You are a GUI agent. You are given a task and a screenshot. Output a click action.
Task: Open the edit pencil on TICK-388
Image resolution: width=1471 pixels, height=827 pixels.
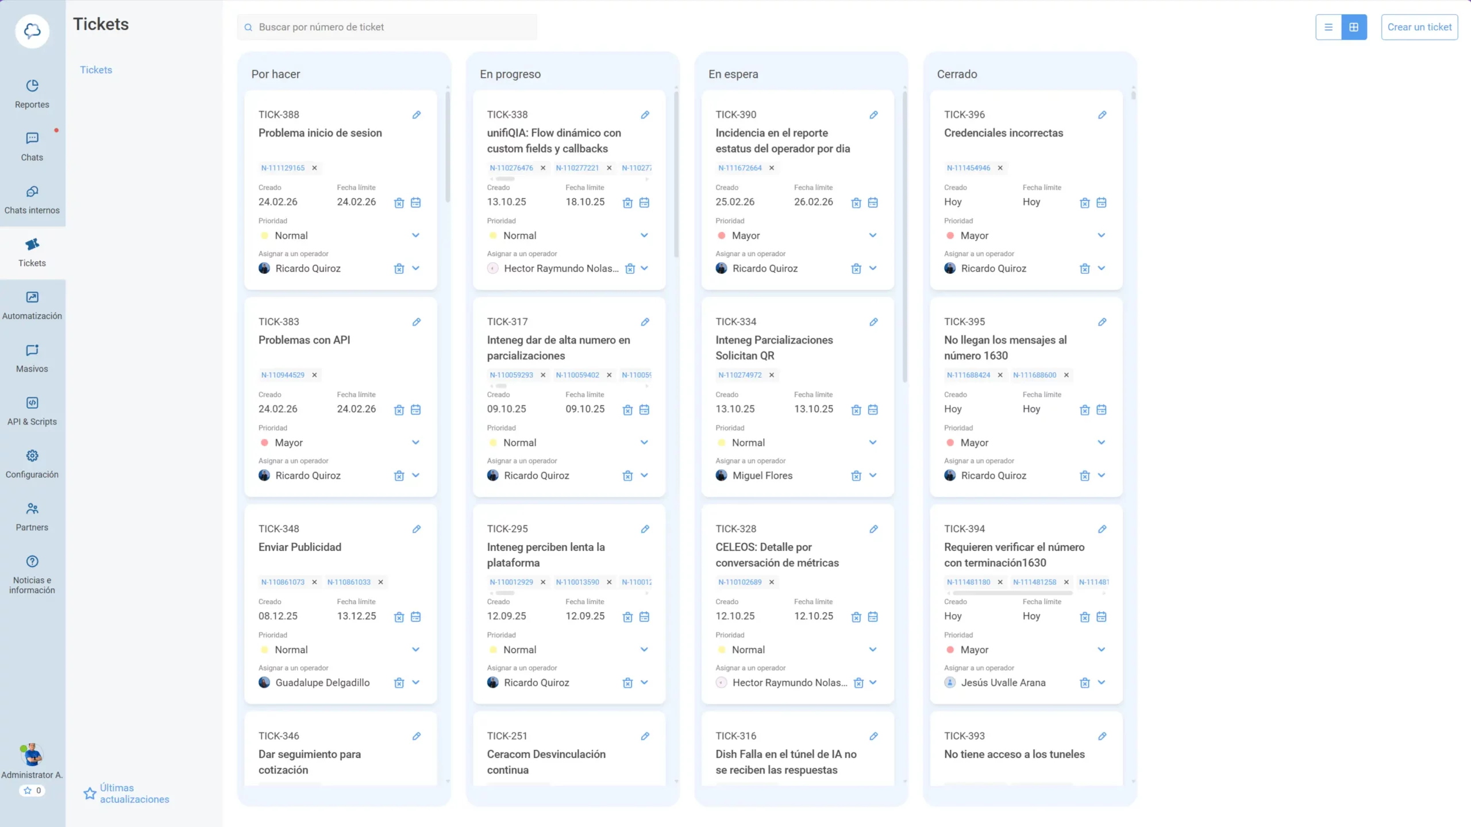[417, 115]
